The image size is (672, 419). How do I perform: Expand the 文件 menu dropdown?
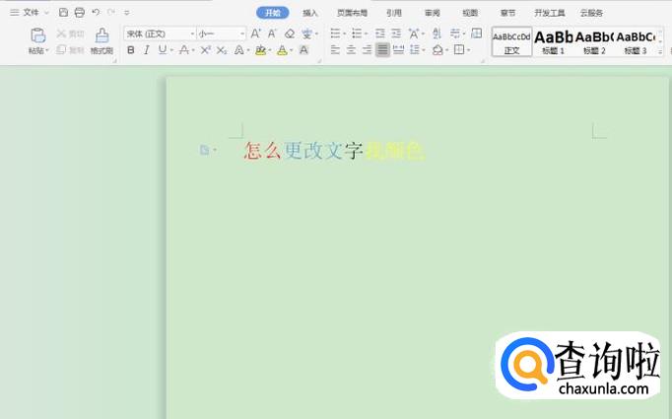tap(30, 13)
